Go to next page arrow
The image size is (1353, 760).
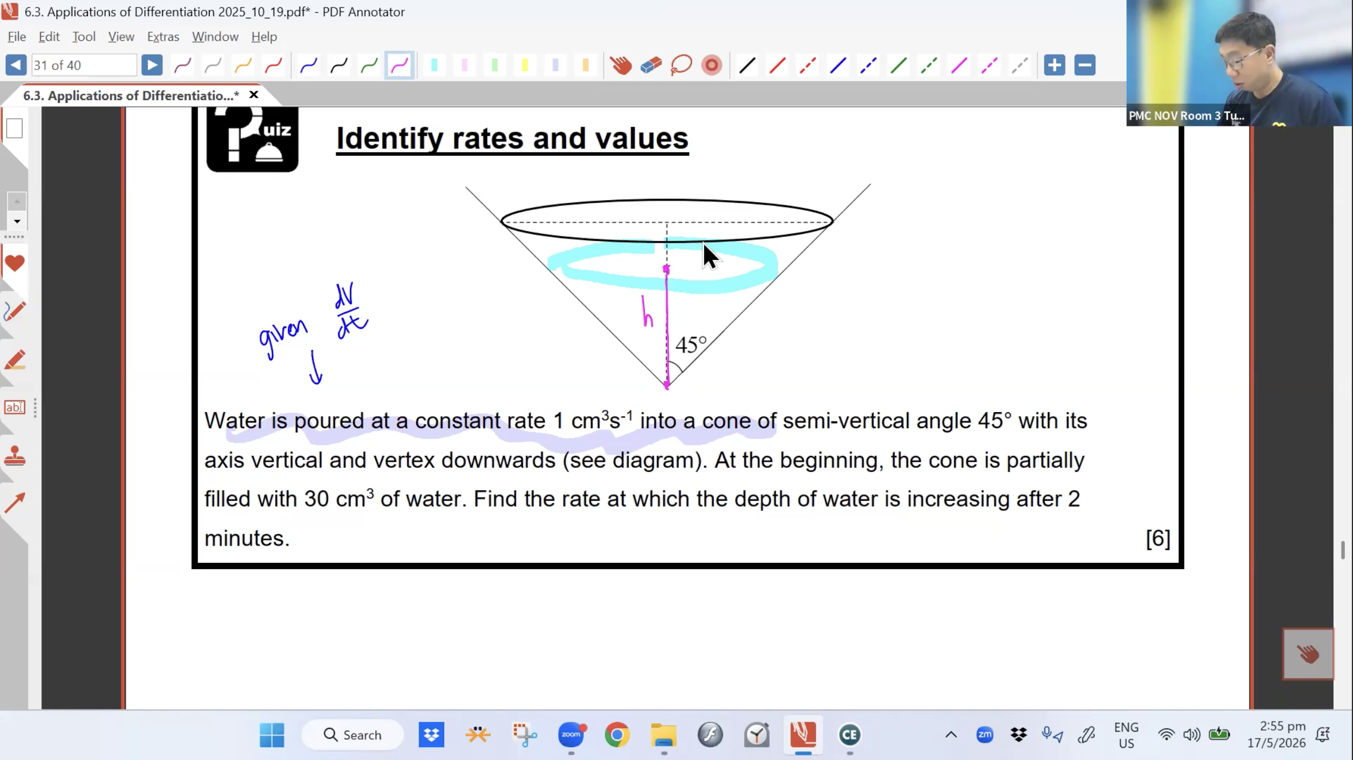(x=152, y=65)
